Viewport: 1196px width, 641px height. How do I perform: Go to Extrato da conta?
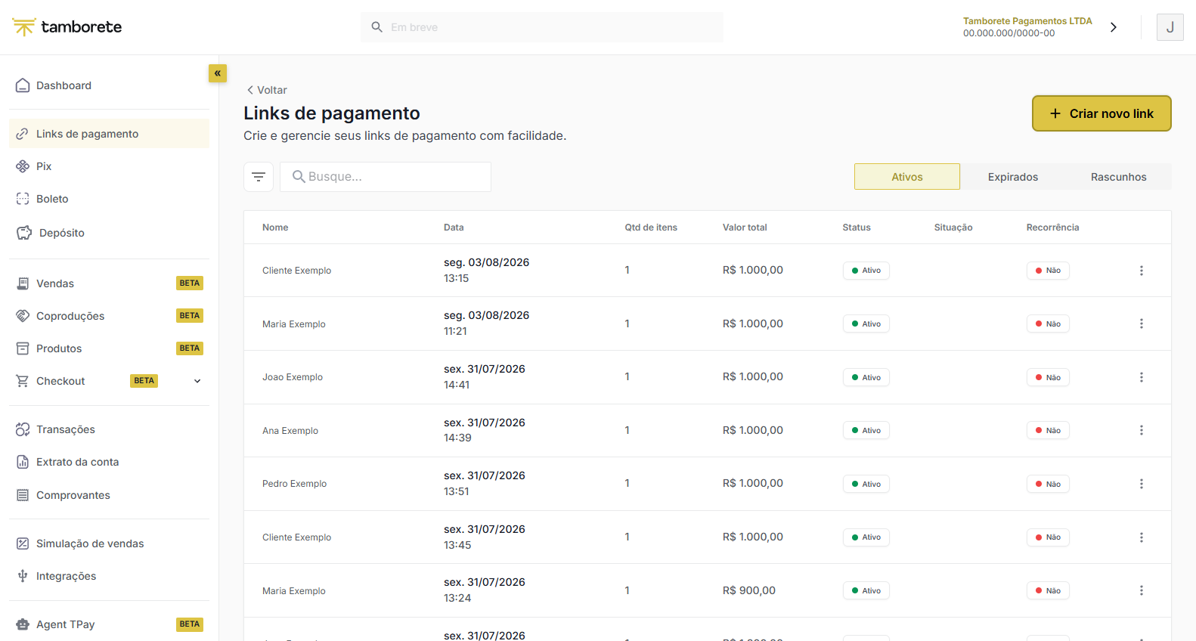pyautogui.click(x=109, y=462)
